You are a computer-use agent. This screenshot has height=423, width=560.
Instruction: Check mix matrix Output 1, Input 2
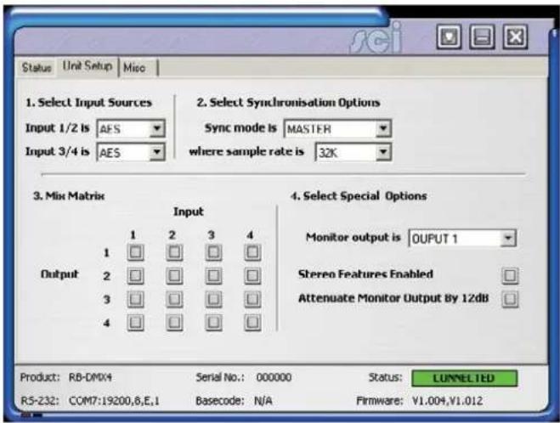tap(174, 252)
